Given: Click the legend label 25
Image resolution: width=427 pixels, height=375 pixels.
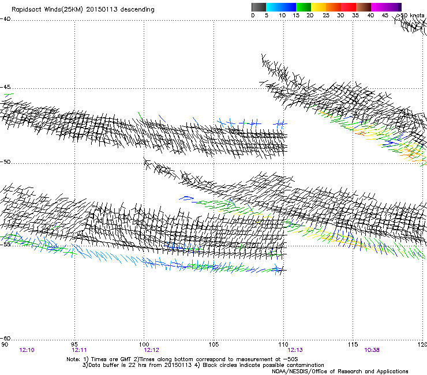Looking at the screenshot, I should click(326, 16).
